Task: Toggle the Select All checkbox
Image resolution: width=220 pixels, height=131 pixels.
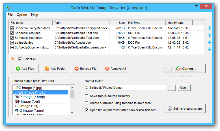Action: (x=20, y=59)
